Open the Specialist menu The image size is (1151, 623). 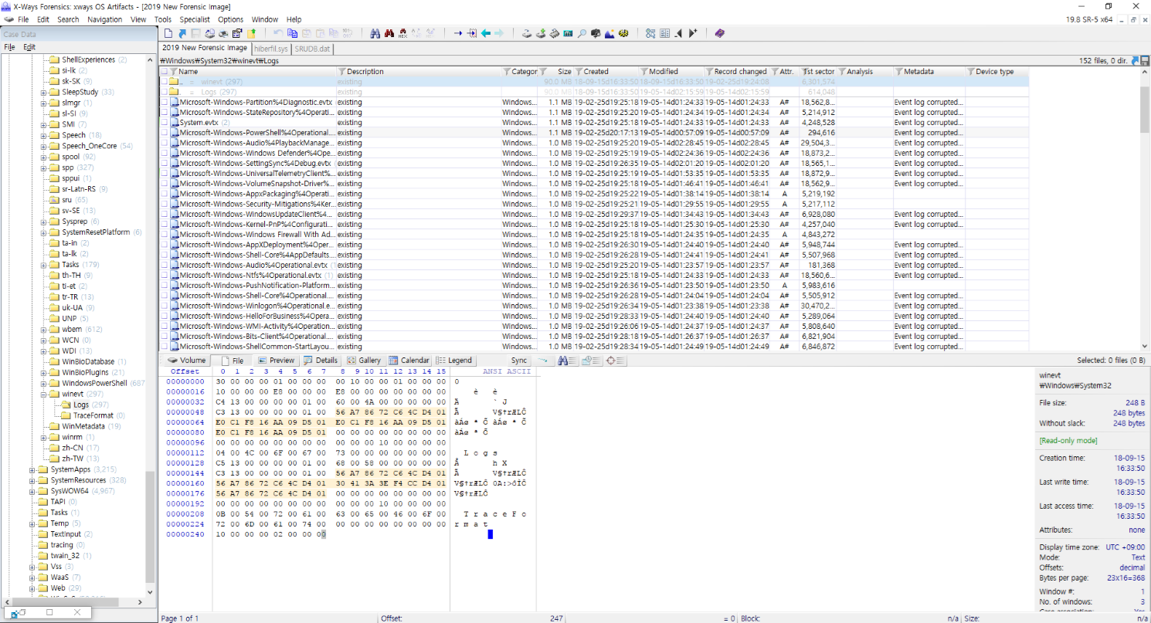[194, 19]
